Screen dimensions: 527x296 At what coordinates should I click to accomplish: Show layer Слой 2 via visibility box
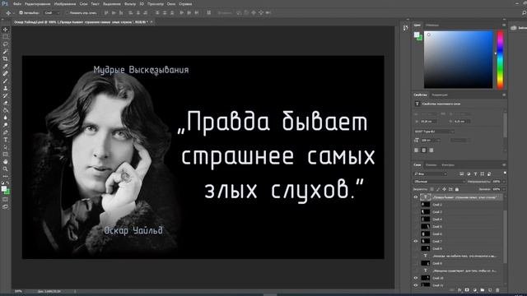click(416, 205)
